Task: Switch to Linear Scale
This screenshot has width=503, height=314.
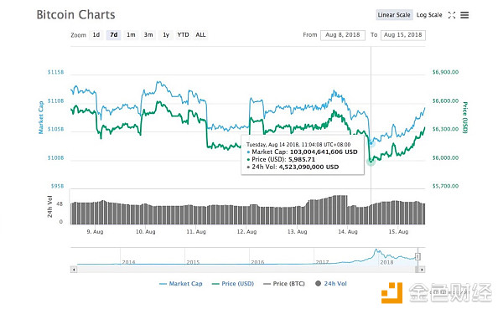Action: (x=394, y=15)
